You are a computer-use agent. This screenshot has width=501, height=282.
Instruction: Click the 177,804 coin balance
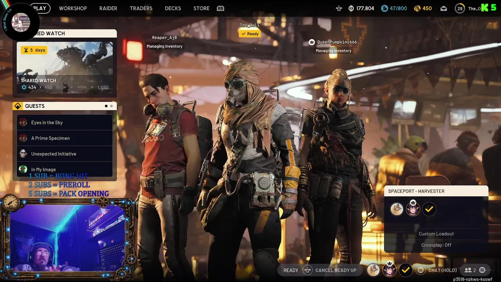tap(365, 8)
